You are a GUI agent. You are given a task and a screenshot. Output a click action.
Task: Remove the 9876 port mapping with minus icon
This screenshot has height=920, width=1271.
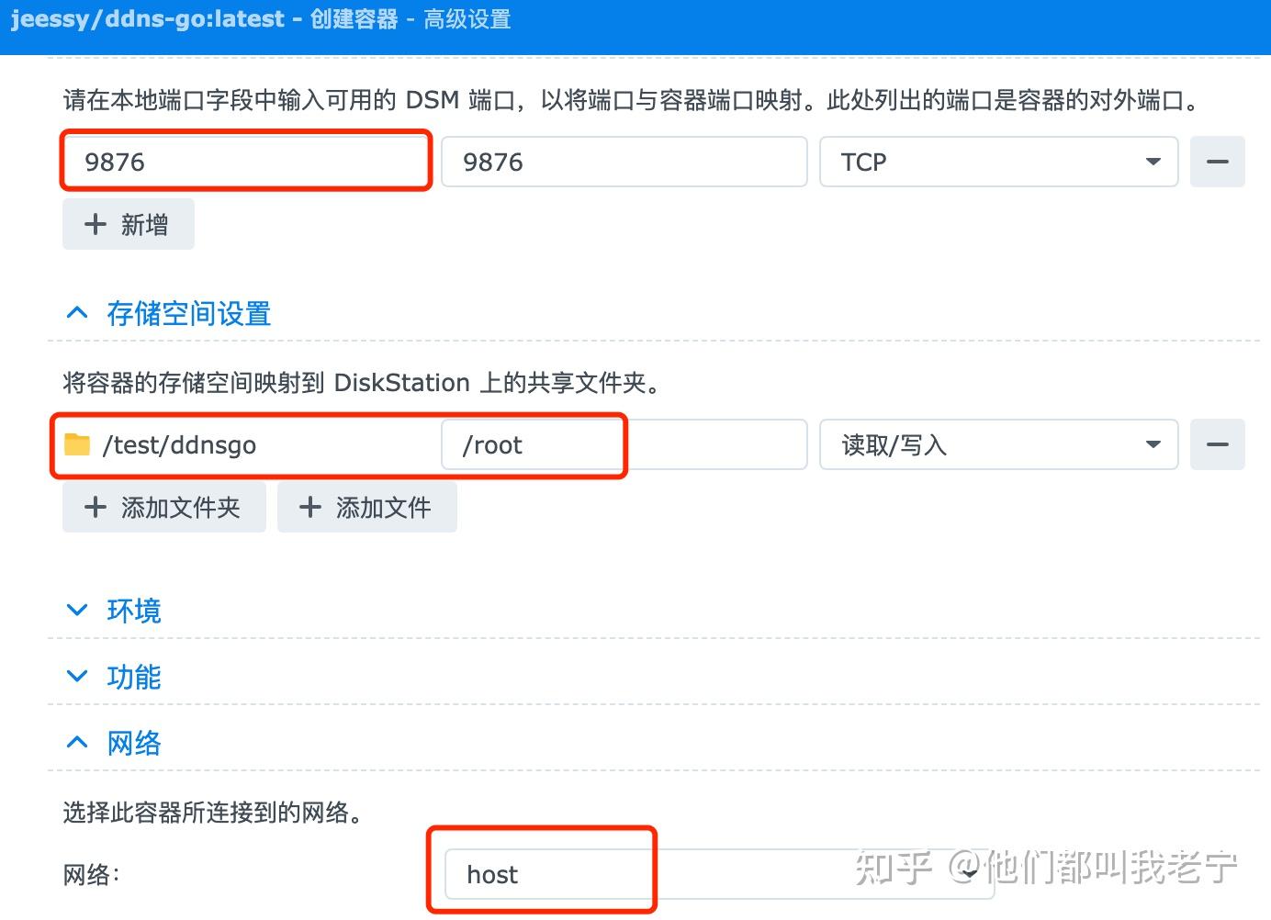coord(1218,162)
